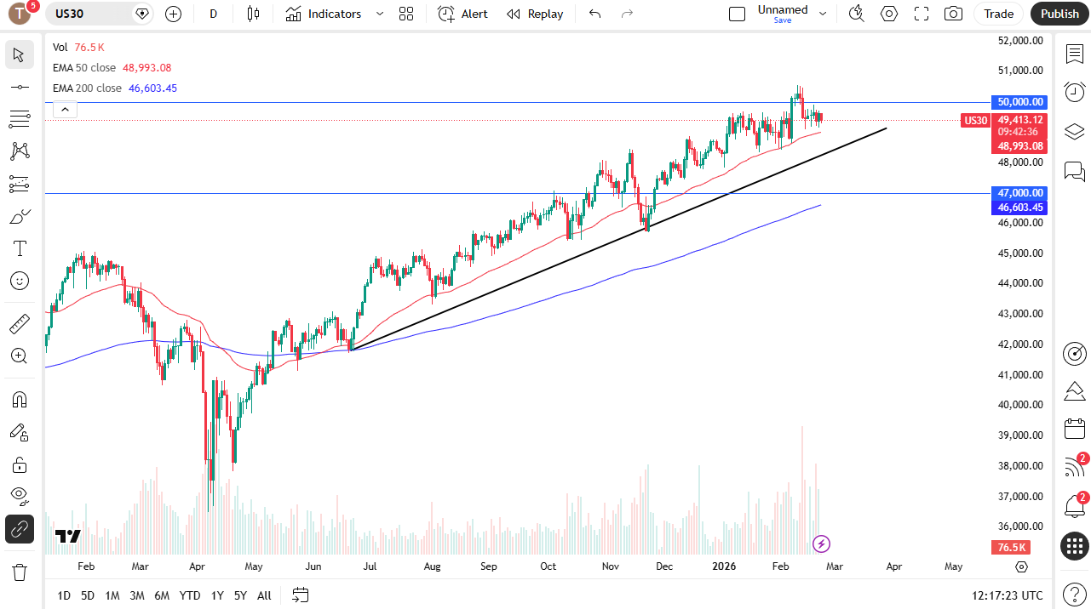Image resolution: width=1091 pixels, height=609 pixels.
Task: Enter fullscreen mode
Action: [922, 14]
